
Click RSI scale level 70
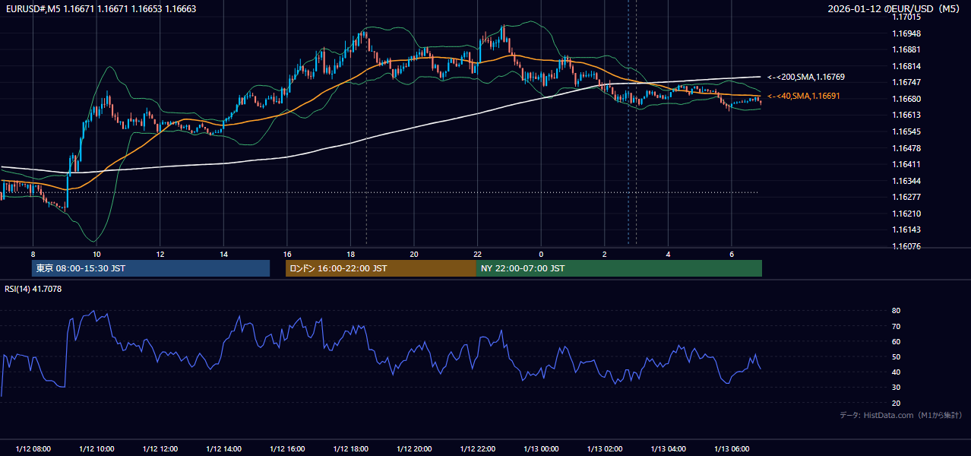(896, 326)
